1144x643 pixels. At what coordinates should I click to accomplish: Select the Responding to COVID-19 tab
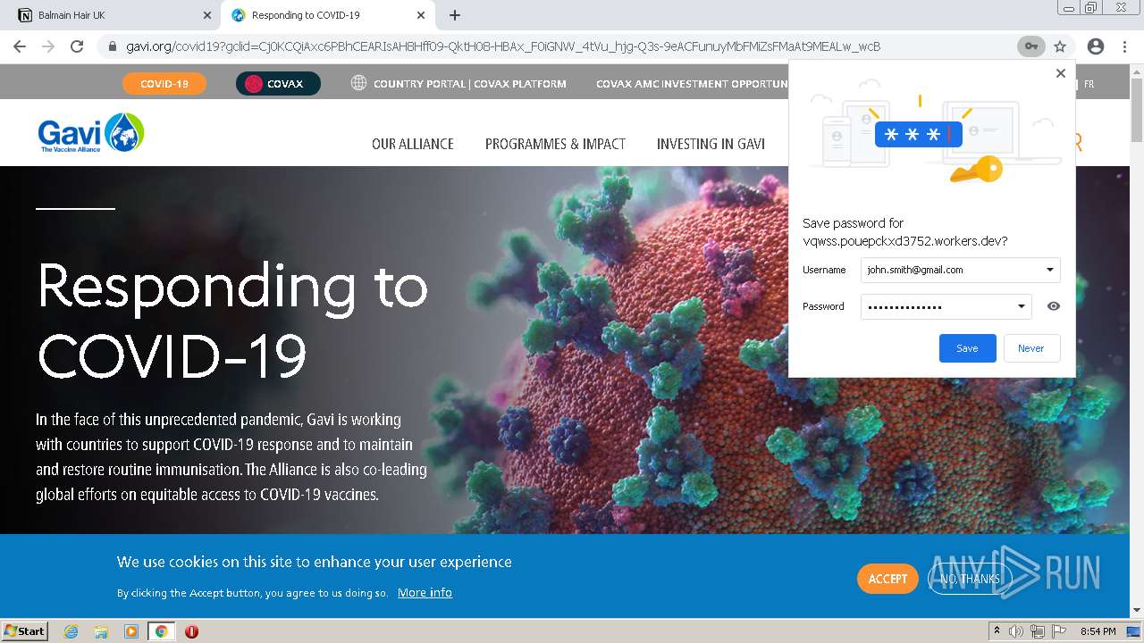click(327, 15)
